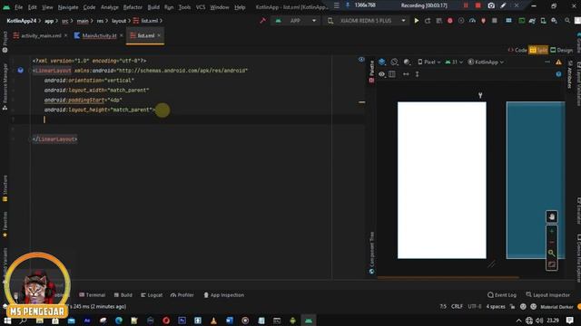
Task: Open the Layout Inspector
Action: 548,295
